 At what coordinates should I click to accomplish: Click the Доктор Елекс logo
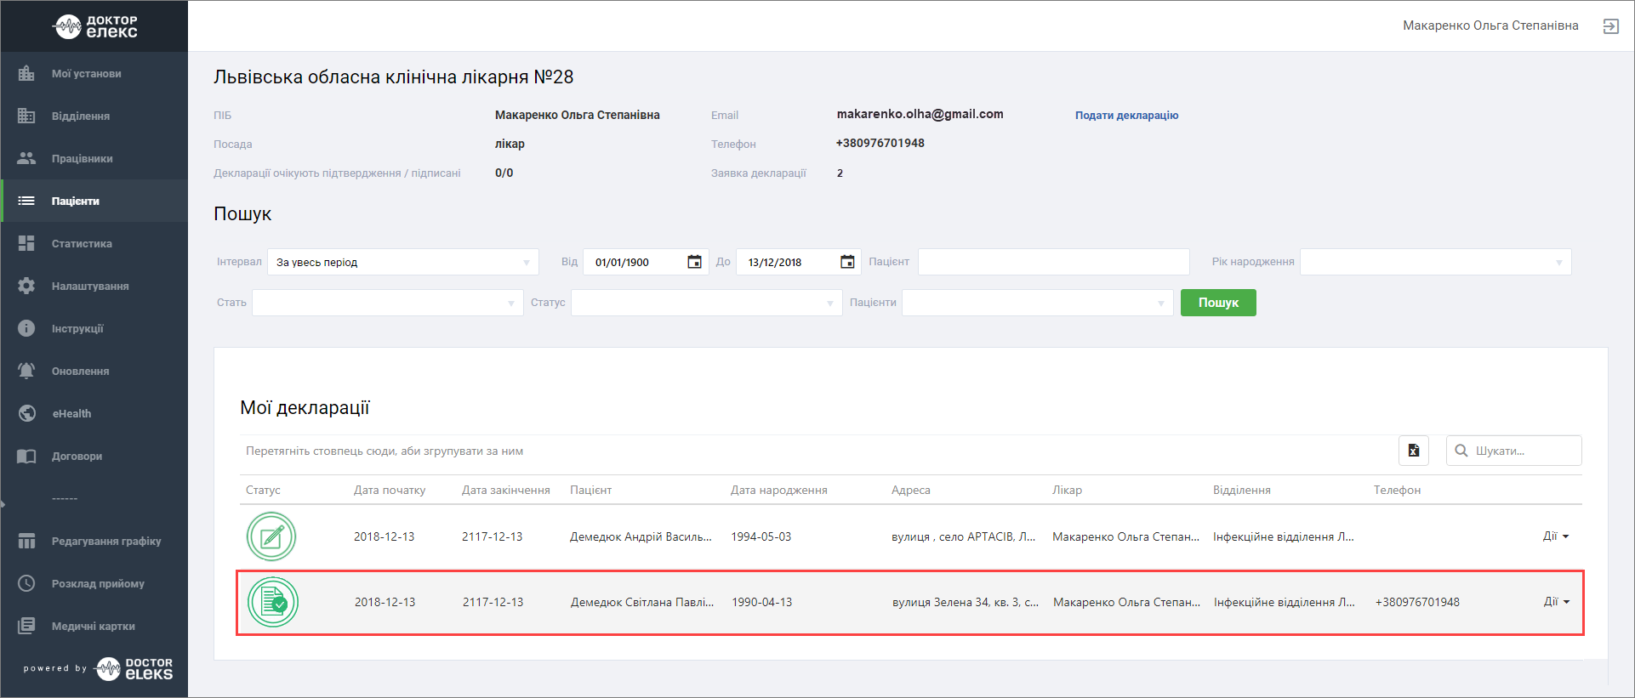95,26
